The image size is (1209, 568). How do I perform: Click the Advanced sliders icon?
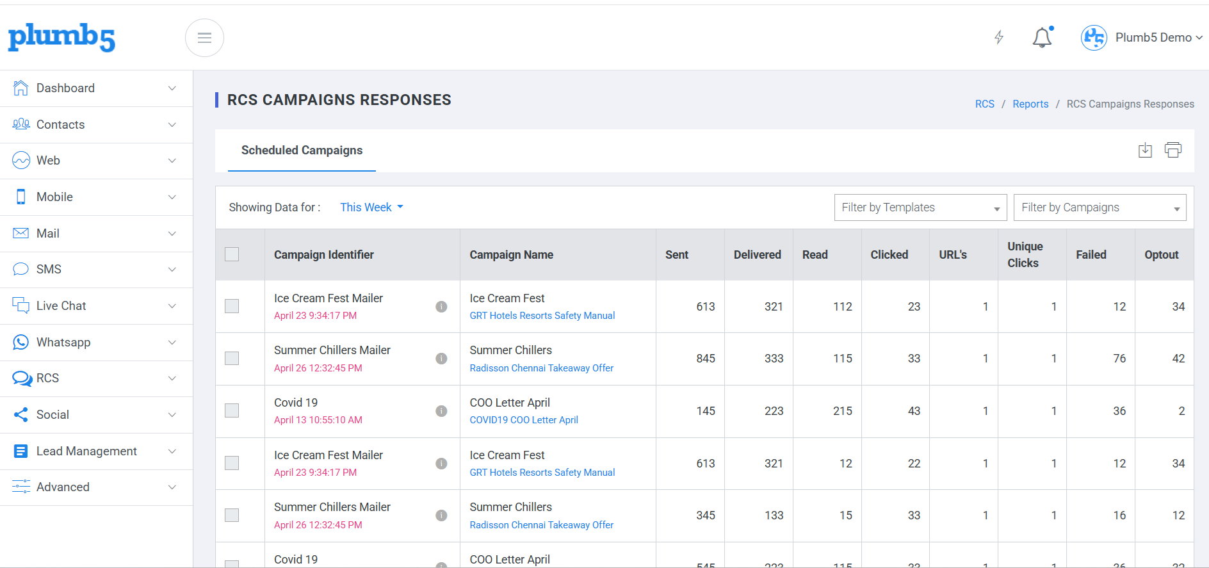coord(21,487)
